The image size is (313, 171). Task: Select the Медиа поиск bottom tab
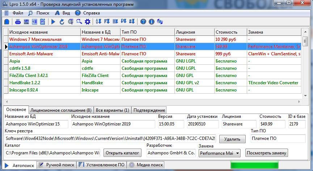146,165
